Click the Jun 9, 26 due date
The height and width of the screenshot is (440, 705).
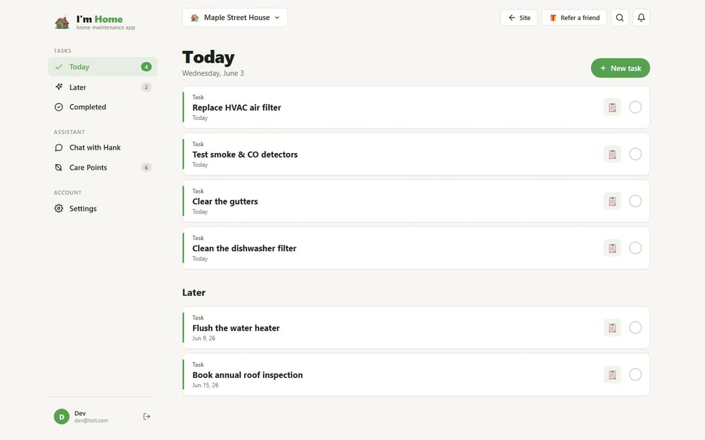pos(204,338)
